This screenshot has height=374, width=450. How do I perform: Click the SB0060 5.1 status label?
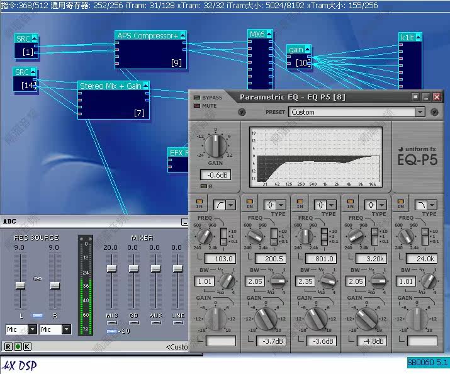point(427,363)
